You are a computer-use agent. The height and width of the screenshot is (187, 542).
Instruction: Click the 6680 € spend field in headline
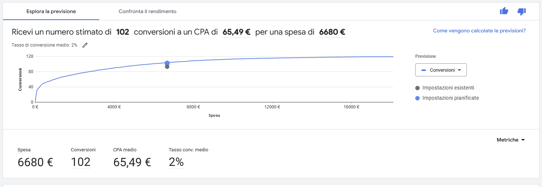point(332,32)
